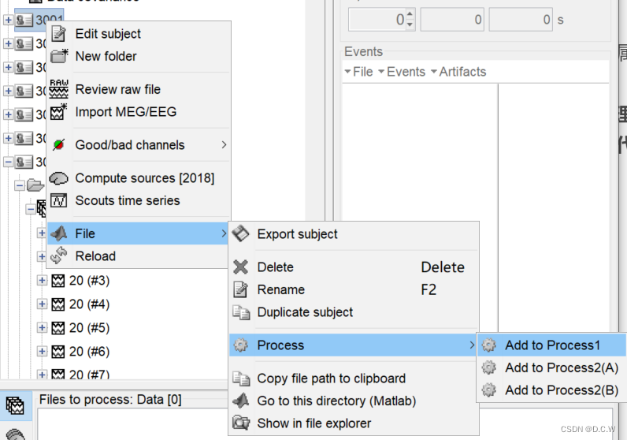Viewport: 627px width, 440px height.
Task: Open the File dropdown in Events panel
Action: 358,72
